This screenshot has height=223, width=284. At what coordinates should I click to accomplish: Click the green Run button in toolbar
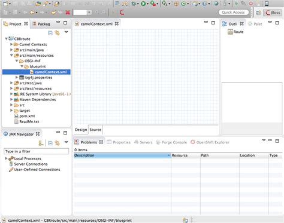143,4
